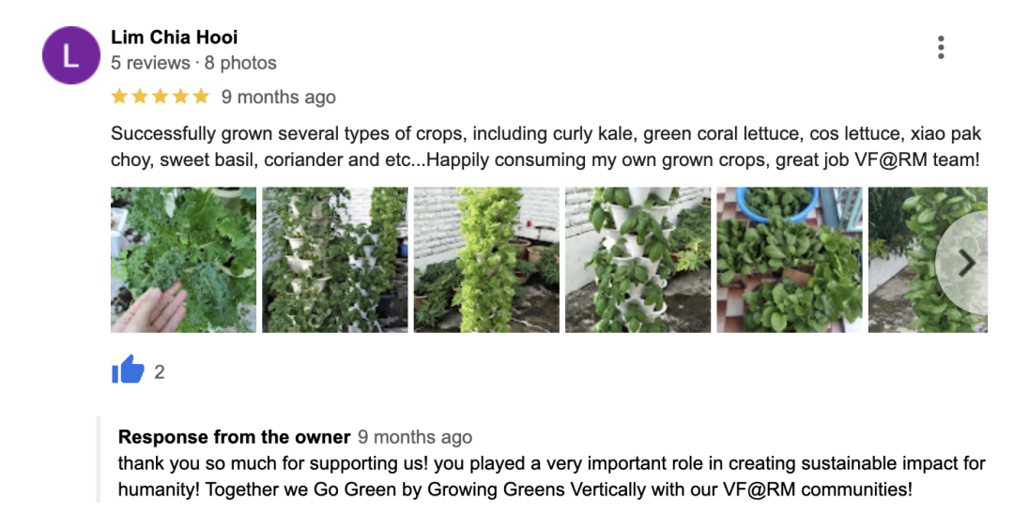Screen dimensions: 1014x514
Task: Open the fourth photo thumbnail
Action: [638, 260]
